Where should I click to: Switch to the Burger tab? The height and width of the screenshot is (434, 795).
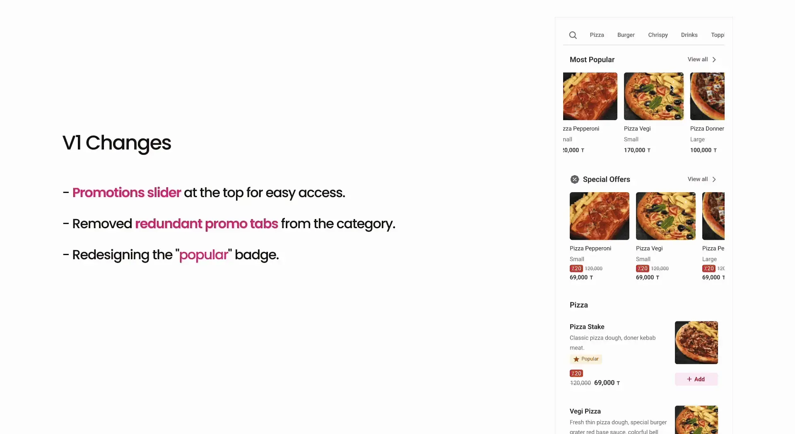pyautogui.click(x=626, y=35)
